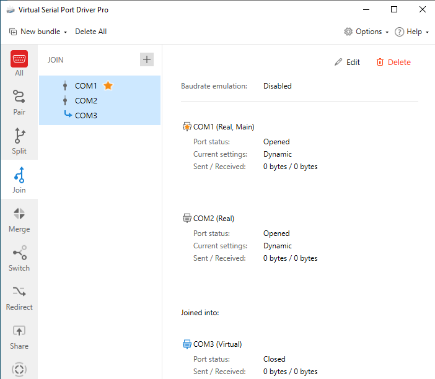Click the orange star next to COM1
Screen dimensions: 435x379
pos(108,85)
